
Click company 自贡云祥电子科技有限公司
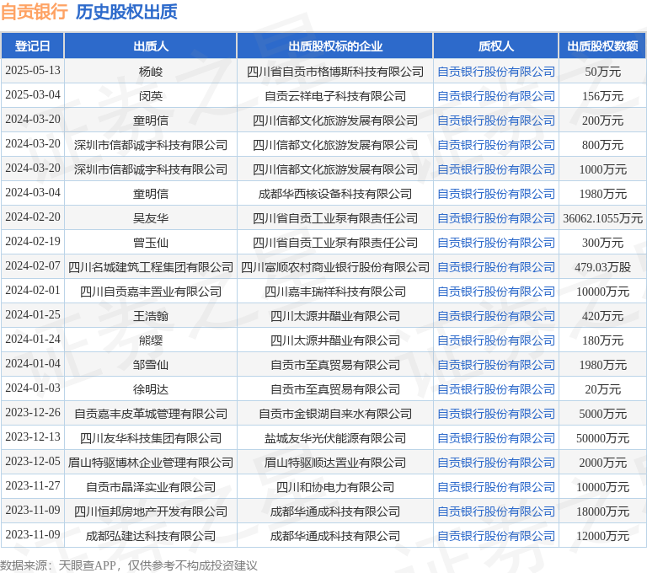[x=335, y=96]
